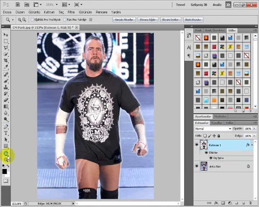Enable Sğdrlck Pnc Ynd Bytdr checkbox
The width and height of the screenshot is (259, 207).
[32, 20]
